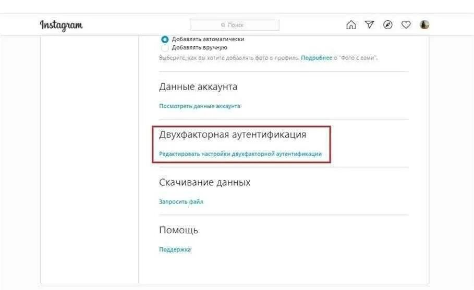This screenshot has height=290, width=474.
Task: Open Посмотреть данные аккаунта link
Action: click(x=200, y=106)
